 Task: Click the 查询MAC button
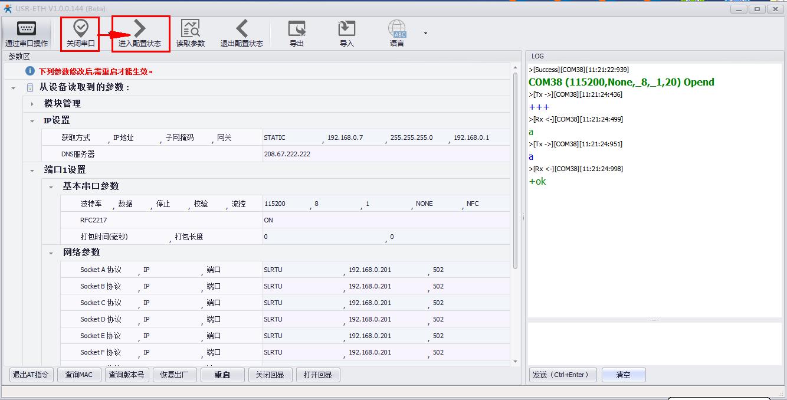click(79, 375)
